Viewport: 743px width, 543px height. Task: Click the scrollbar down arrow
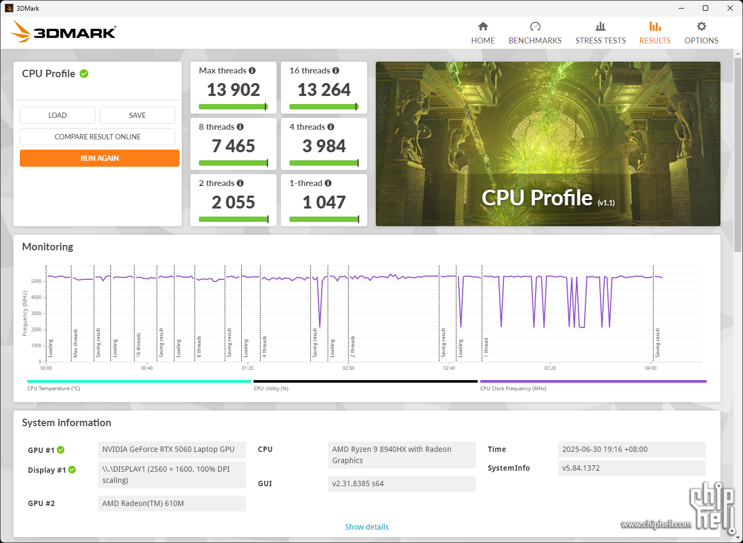(x=738, y=538)
